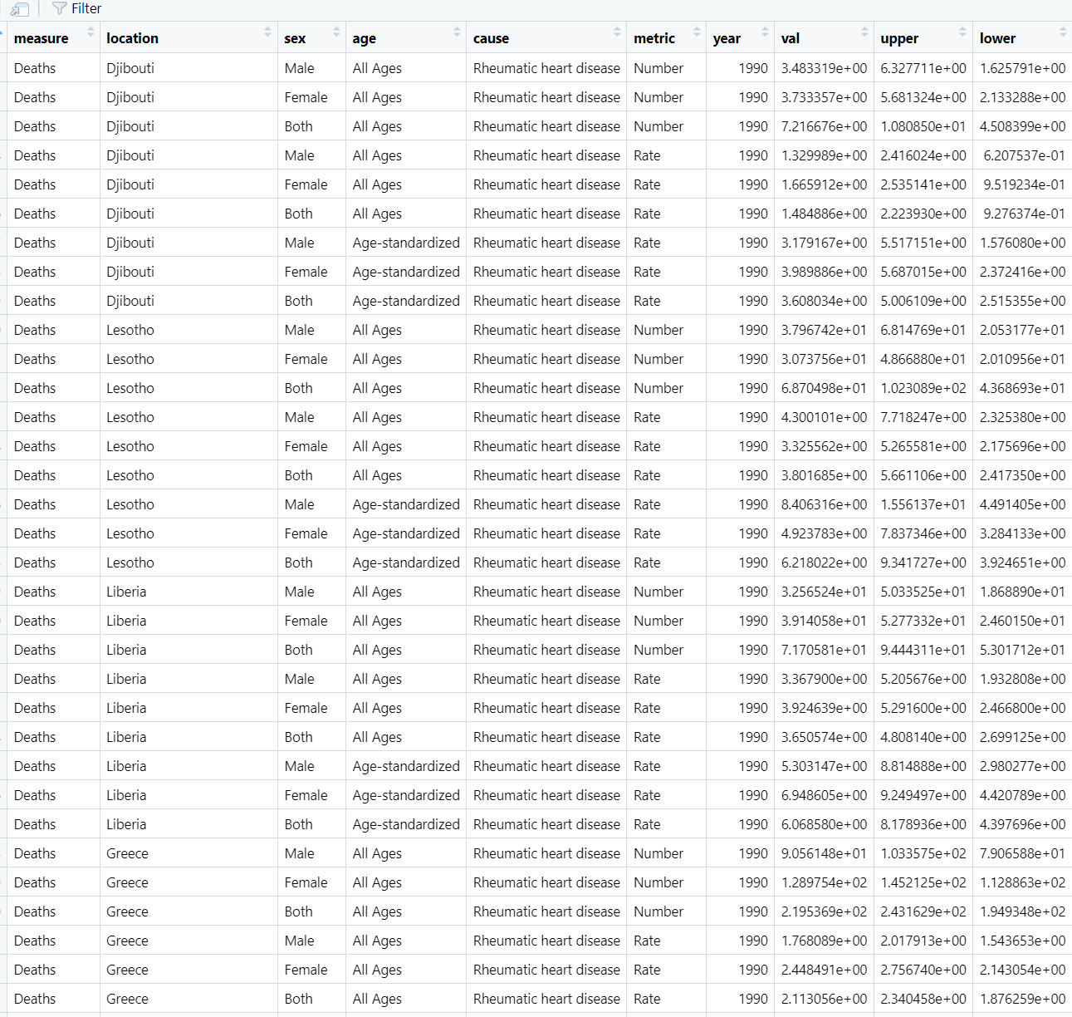Screen dimensions: 1072x1017
Task: Select upper cell 5.277332e+01
Action: pos(923,621)
